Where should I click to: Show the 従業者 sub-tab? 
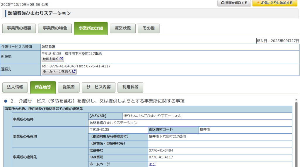point(68,87)
